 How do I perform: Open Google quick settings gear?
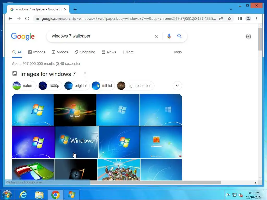248,36
